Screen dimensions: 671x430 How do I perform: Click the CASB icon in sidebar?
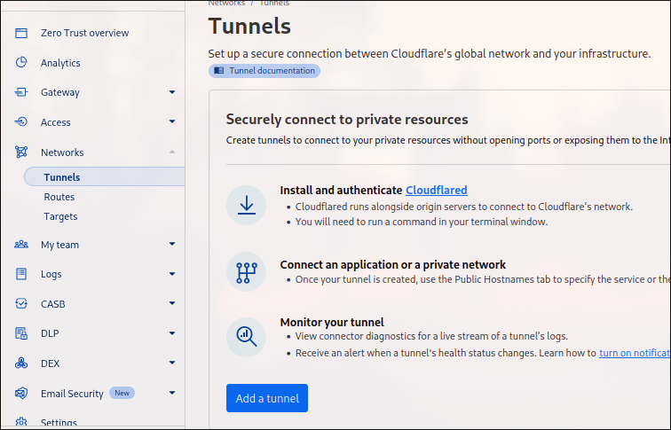point(21,304)
